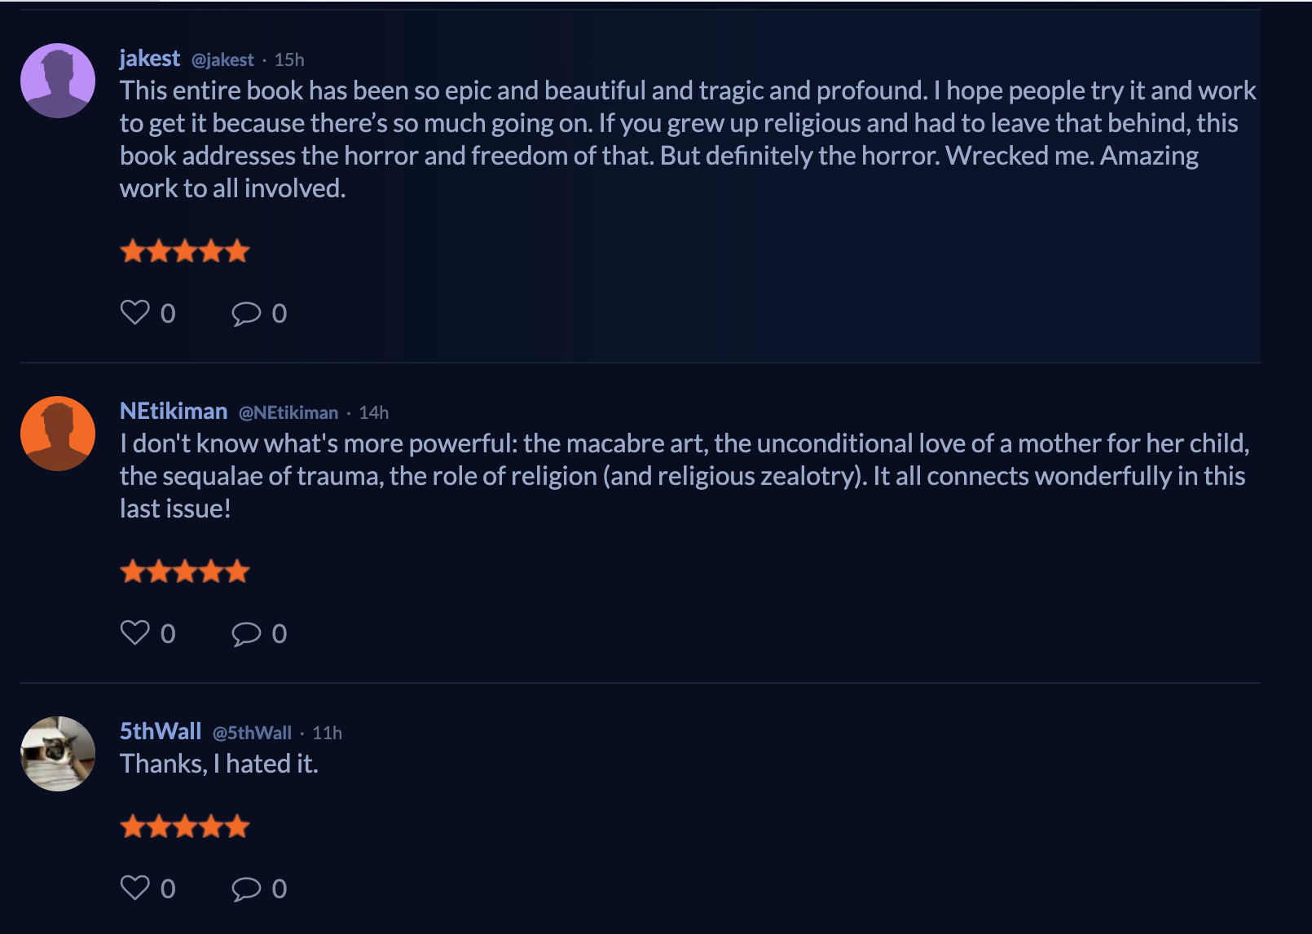Click the 14h timestamp on NEtikiman's review
This screenshot has height=934, width=1312.
(x=374, y=413)
